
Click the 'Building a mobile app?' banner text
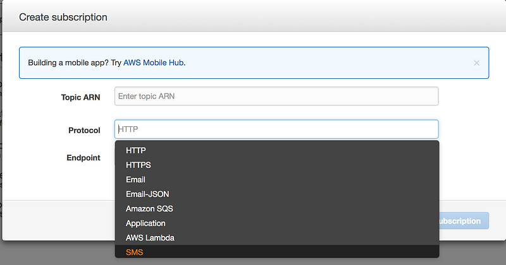[x=74, y=63]
